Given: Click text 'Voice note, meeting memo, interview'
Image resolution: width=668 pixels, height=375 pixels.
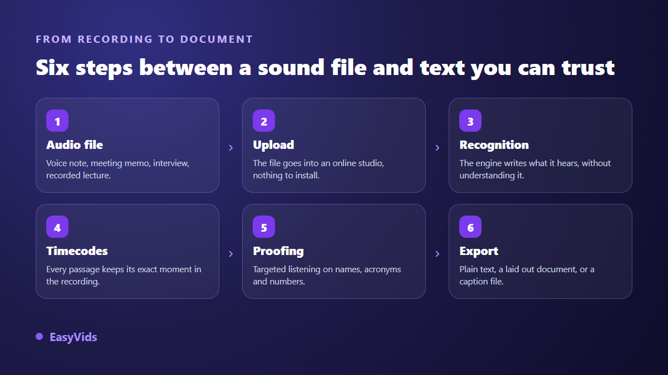Looking at the screenshot, I should pos(117,163).
